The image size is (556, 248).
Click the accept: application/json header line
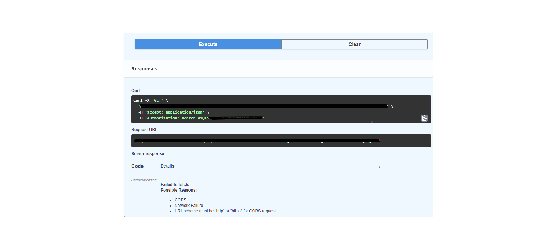(174, 112)
